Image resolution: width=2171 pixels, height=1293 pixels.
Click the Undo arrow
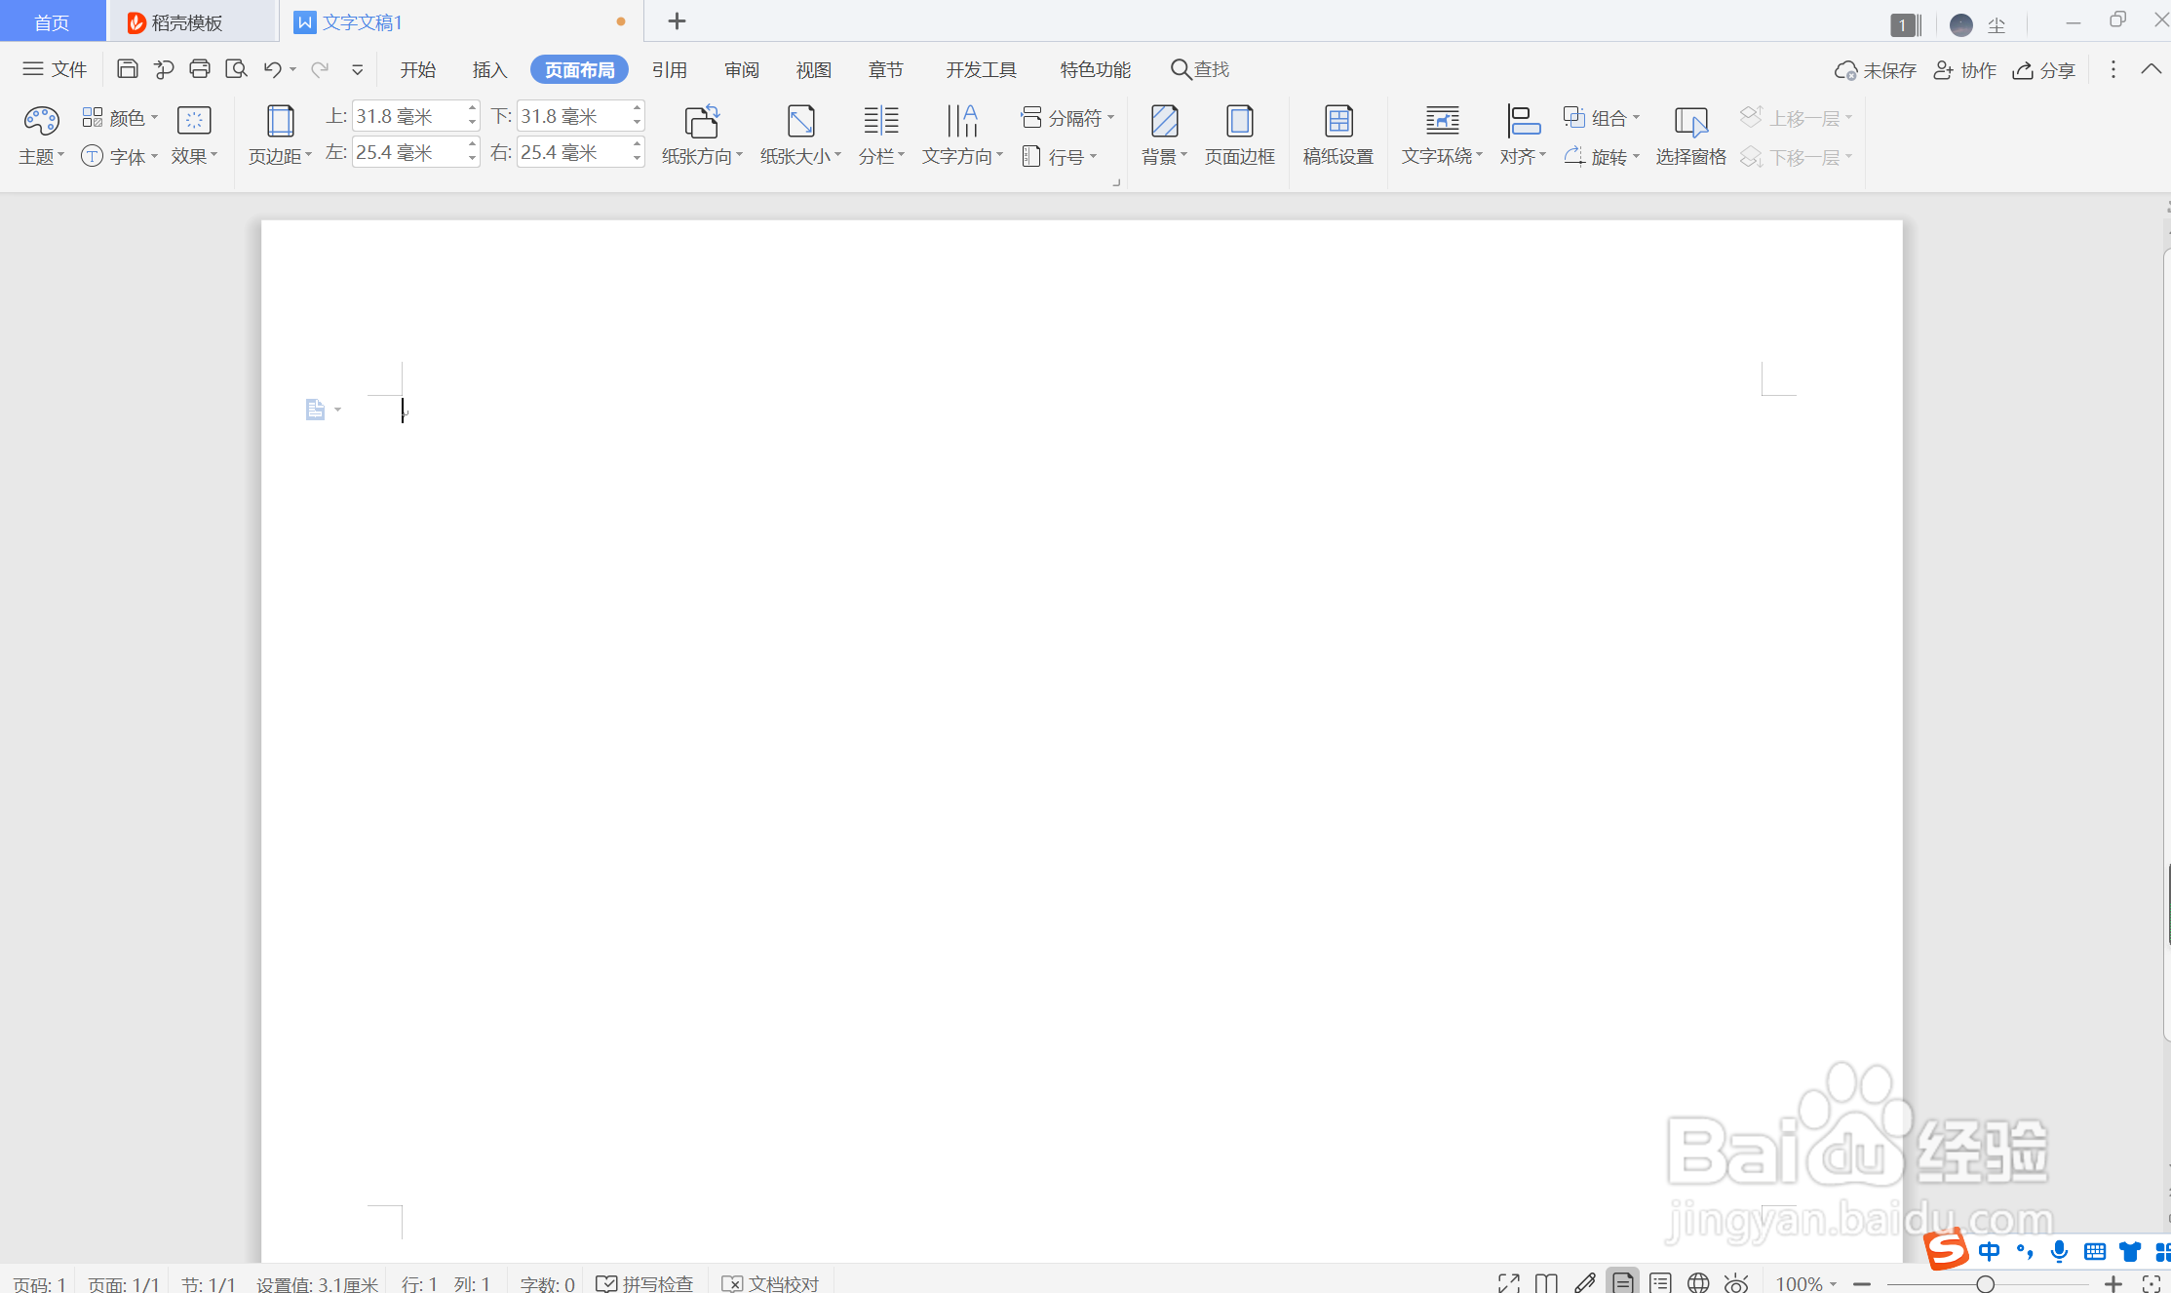(x=273, y=69)
